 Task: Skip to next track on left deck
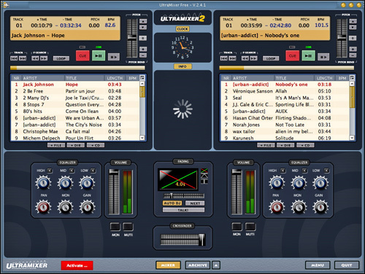23,58
